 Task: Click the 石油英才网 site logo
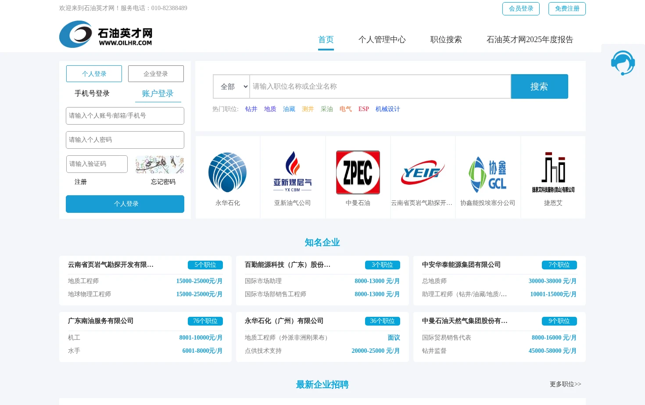pyautogui.click(x=106, y=34)
